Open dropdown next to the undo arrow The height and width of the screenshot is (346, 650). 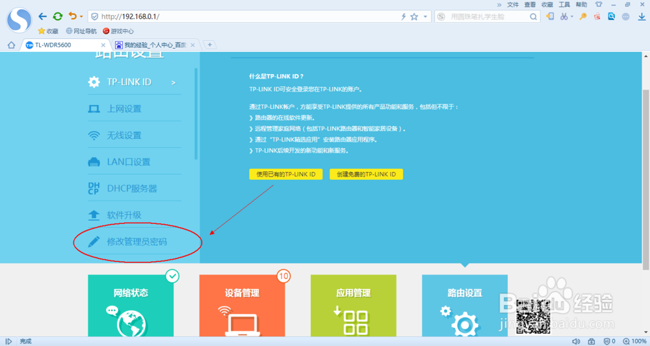81,17
